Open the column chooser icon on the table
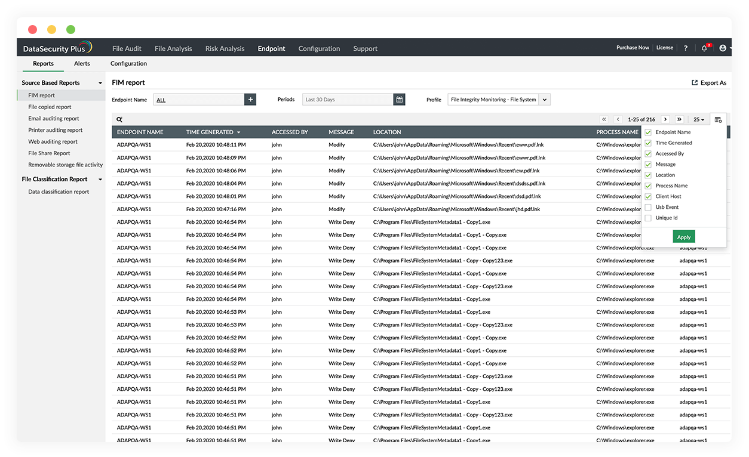The image size is (749, 457). (719, 119)
